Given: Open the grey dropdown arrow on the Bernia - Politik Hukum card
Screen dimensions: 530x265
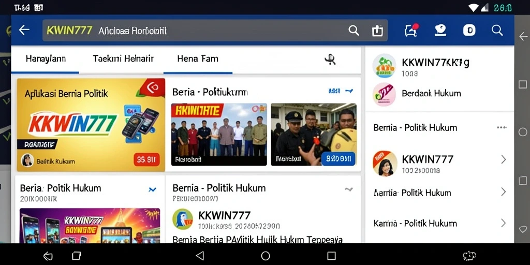Looking at the screenshot, I should coord(348,189).
